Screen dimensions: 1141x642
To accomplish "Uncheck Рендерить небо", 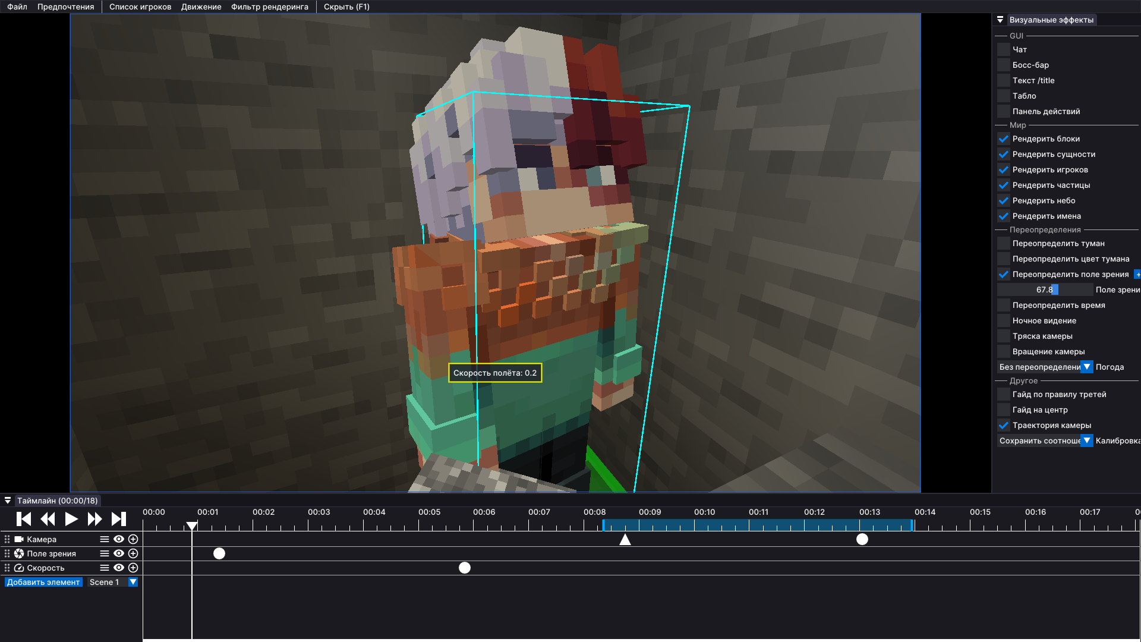I will (x=1003, y=200).
